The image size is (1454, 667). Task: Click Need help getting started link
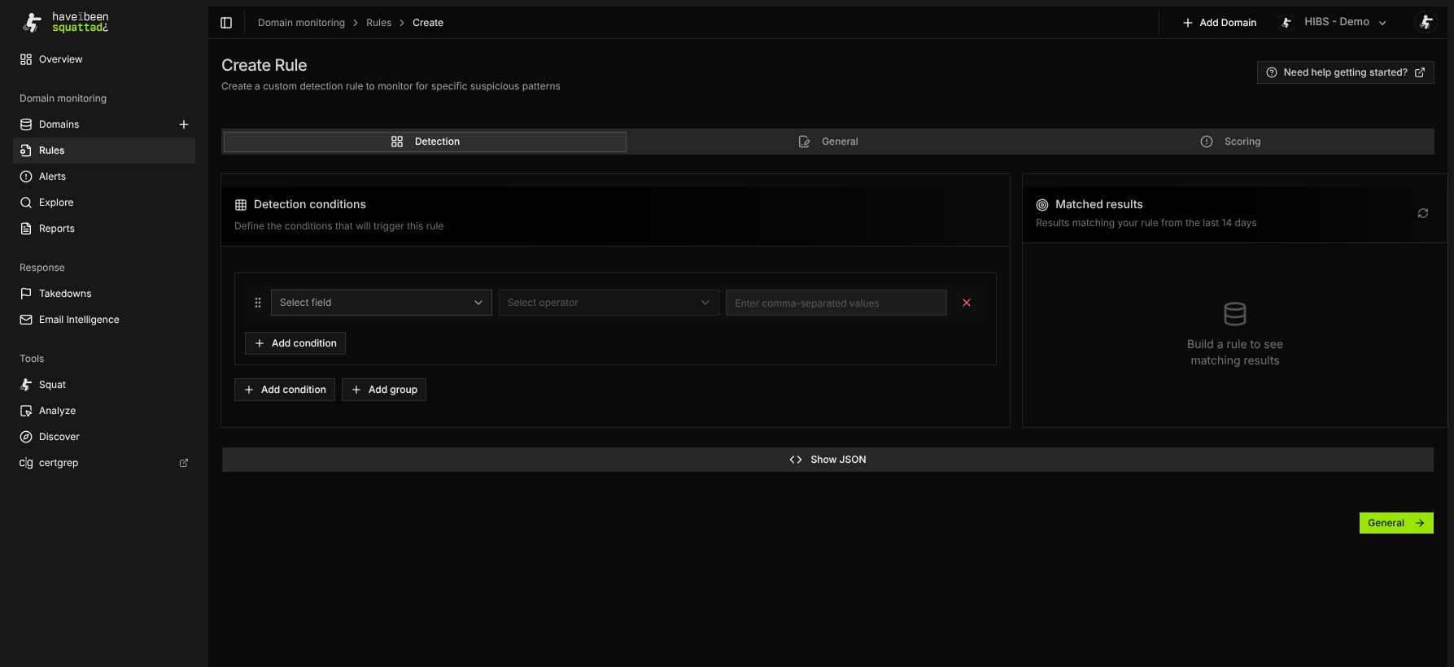coord(1345,72)
